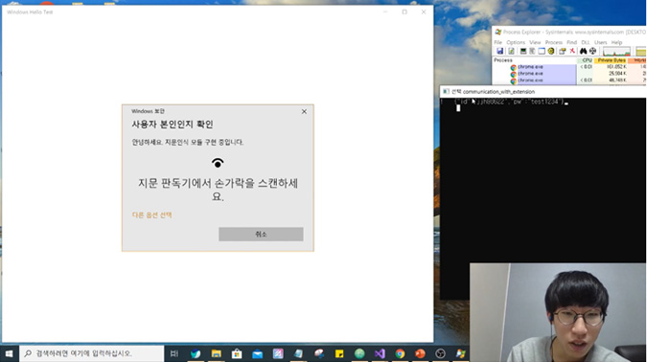Click fingerprint icon in Windows security dialog
The image size is (647, 362).
218,163
